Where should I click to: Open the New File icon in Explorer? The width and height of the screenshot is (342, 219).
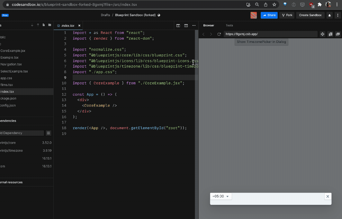point(43,25)
